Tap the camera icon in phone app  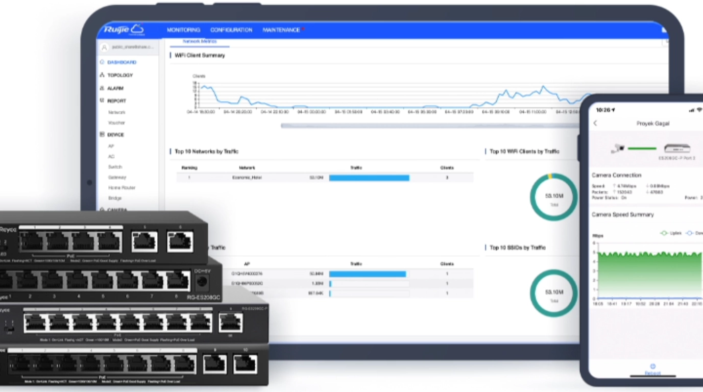point(618,149)
